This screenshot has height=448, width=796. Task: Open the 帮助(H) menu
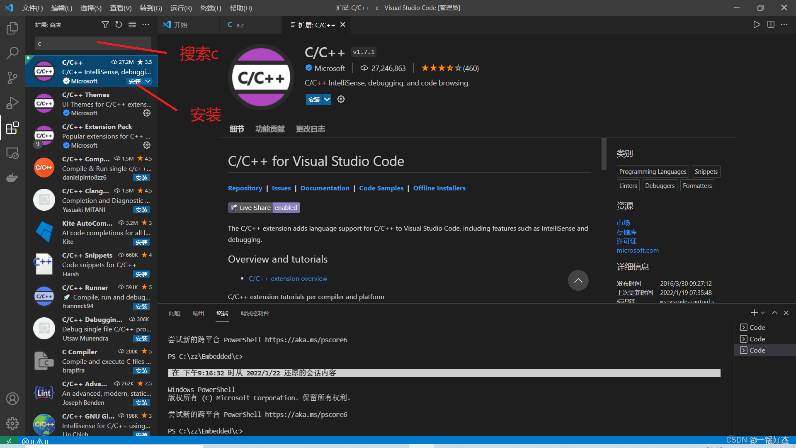click(x=241, y=8)
